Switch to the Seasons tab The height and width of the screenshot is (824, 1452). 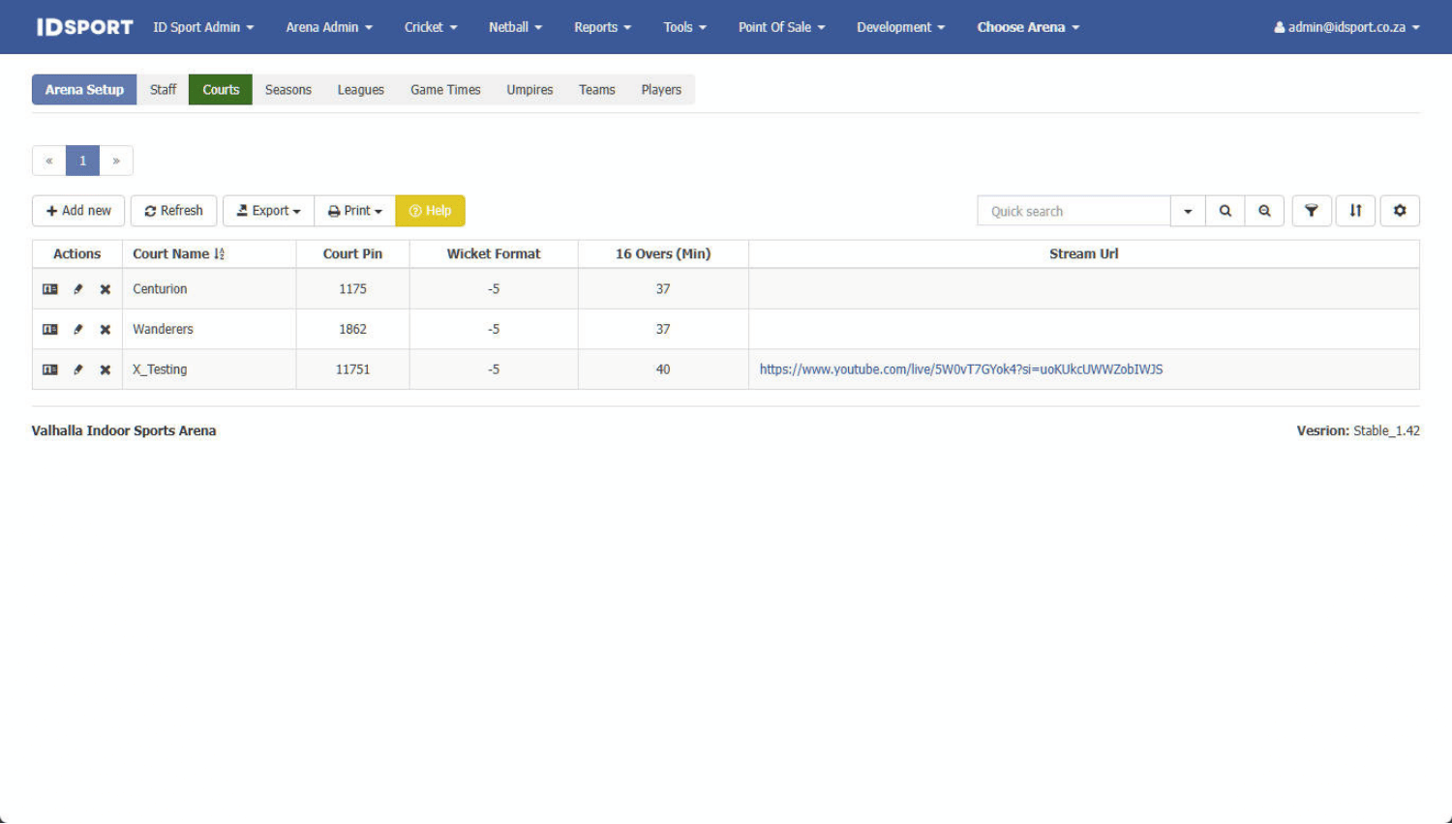[x=287, y=90]
